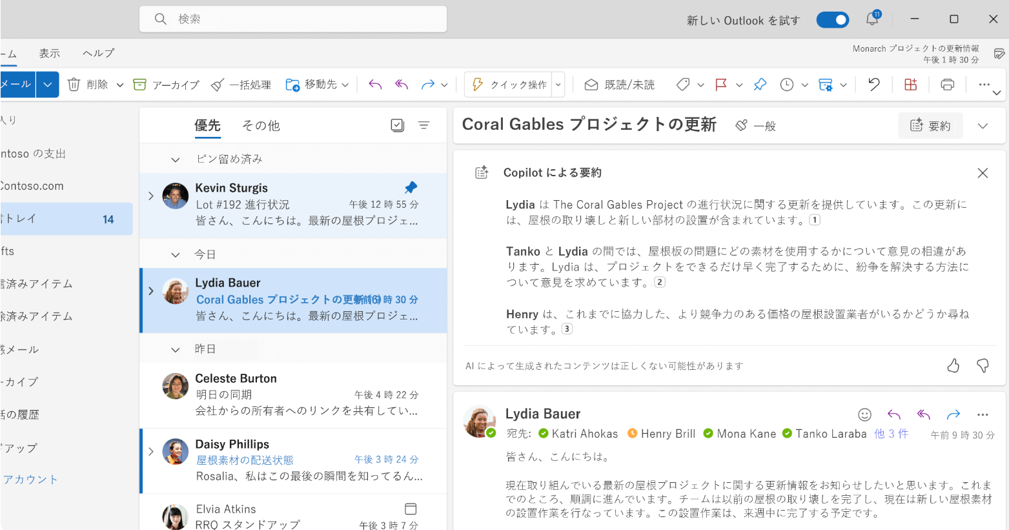Screen dimensions: 1009x530
Task: Unpin the Kevin Sturgis message
Action: 411,187
